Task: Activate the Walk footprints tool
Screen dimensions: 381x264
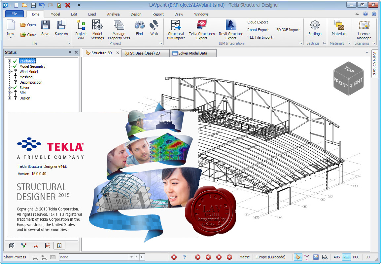Action: (154, 28)
